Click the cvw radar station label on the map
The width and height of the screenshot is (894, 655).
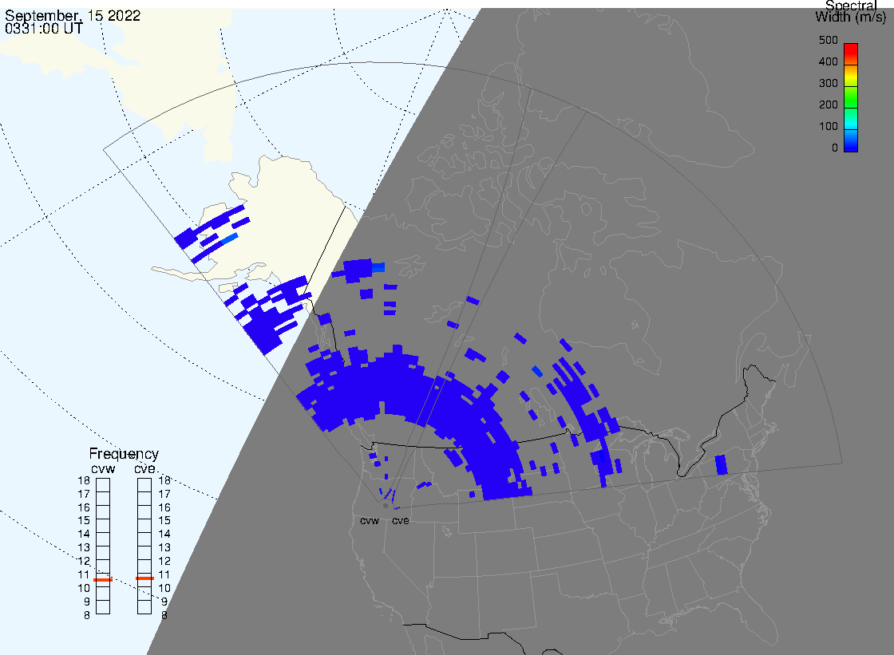[x=370, y=521]
